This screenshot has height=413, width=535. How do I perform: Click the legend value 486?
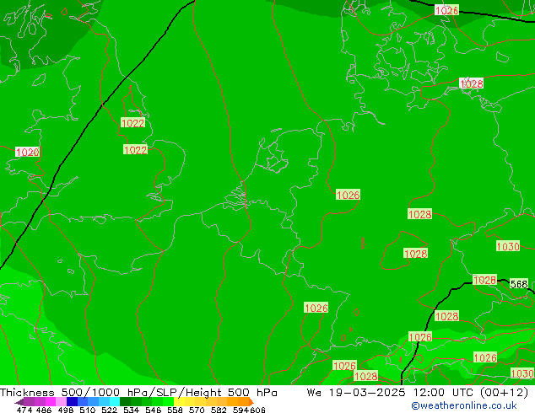pyautogui.click(x=44, y=410)
